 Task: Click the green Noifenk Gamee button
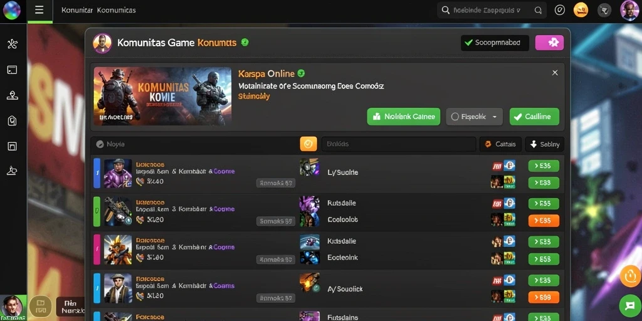[404, 117]
